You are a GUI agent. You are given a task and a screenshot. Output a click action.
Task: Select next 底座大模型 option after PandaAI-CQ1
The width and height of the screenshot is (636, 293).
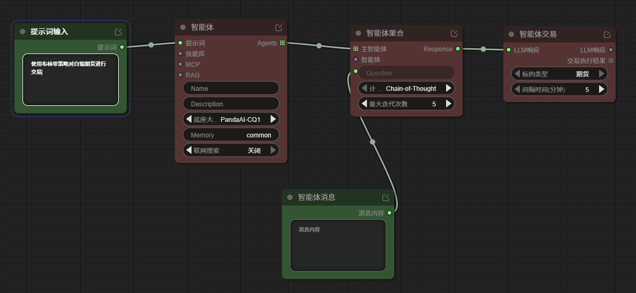pos(273,119)
